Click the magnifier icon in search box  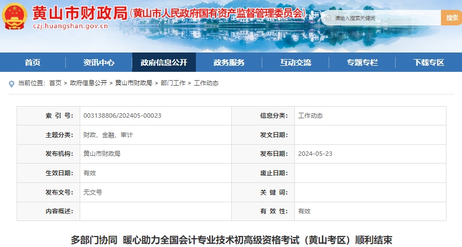328,18
